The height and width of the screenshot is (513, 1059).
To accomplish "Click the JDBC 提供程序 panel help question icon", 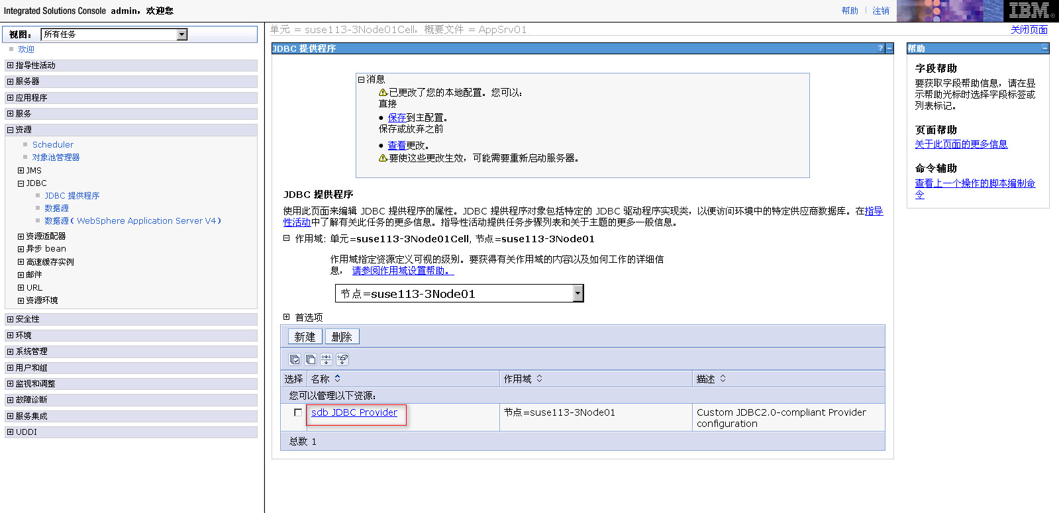I will pyautogui.click(x=880, y=48).
